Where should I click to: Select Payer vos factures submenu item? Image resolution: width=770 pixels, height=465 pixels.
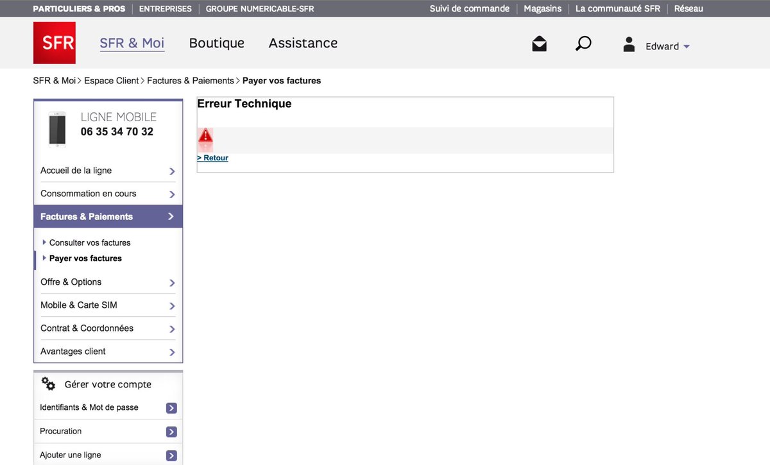[85, 258]
